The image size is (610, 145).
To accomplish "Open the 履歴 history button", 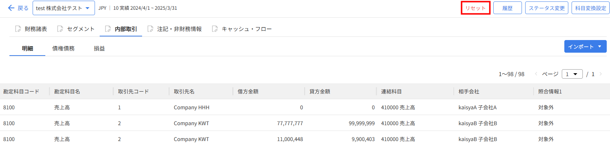I will [x=507, y=8].
